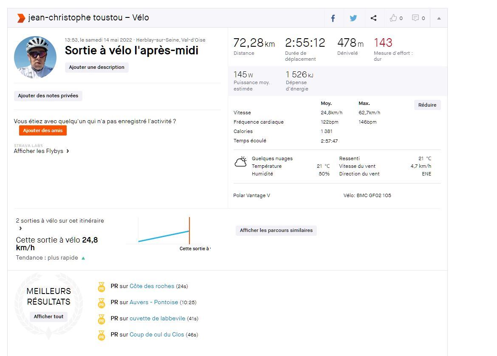
Task: Click the Réduire button
Action: pos(427,105)
